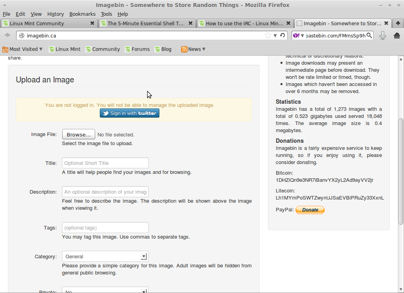Click the Bitcoin address 1DHZiQn9e3NR7iBanvYX2yL2Ad9ayVV2jr

point(324,180)
